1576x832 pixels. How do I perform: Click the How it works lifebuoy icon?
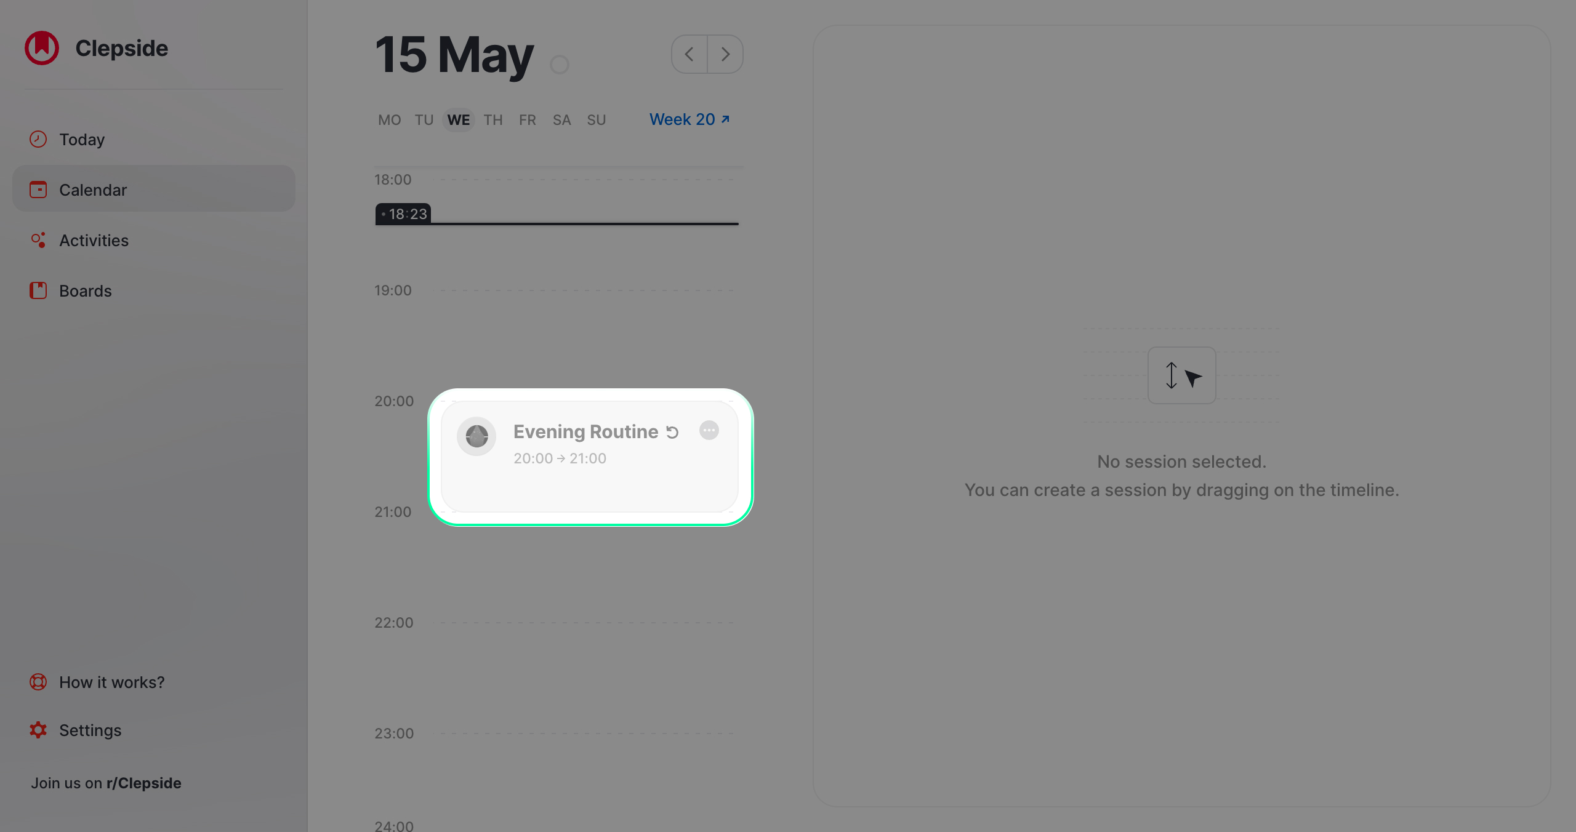[x=38, y=682]
